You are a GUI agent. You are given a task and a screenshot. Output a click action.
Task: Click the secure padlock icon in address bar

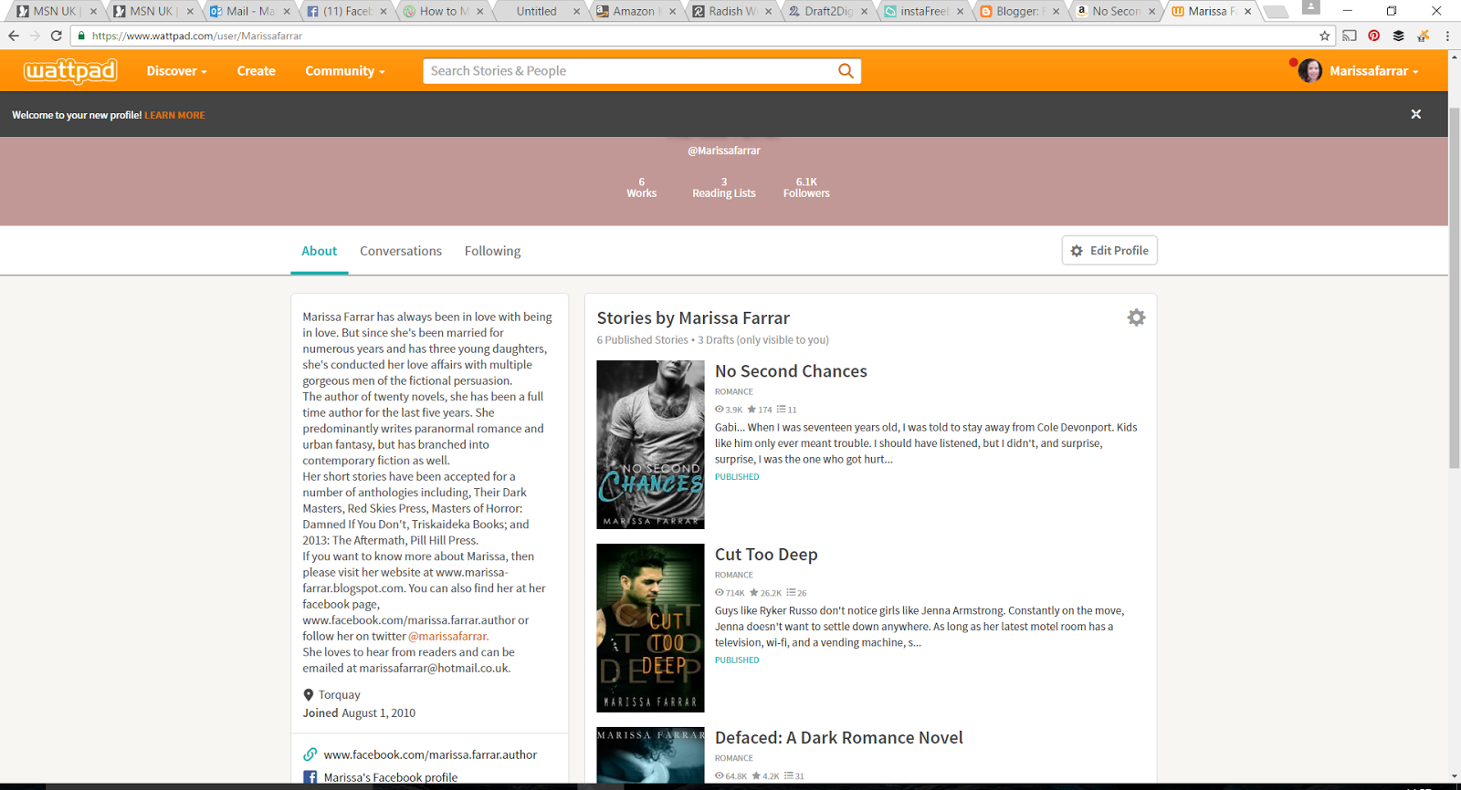(x=81, y=36)
